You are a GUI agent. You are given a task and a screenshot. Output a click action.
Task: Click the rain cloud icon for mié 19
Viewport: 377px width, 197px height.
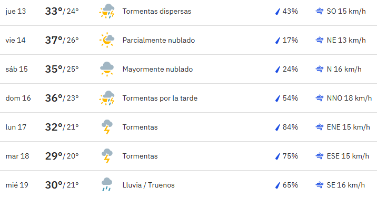pyautogui.click(x=107, y=184)
